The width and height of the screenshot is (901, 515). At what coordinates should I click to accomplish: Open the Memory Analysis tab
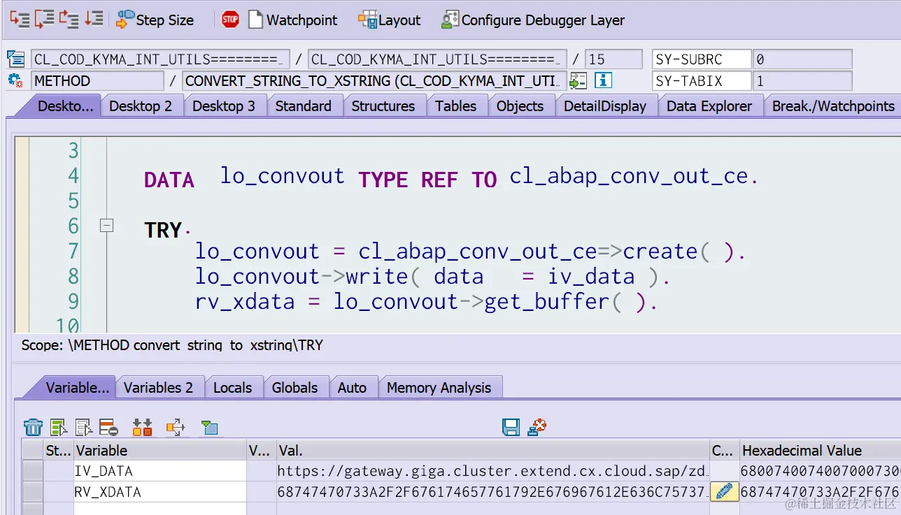[x=439, y=388]
